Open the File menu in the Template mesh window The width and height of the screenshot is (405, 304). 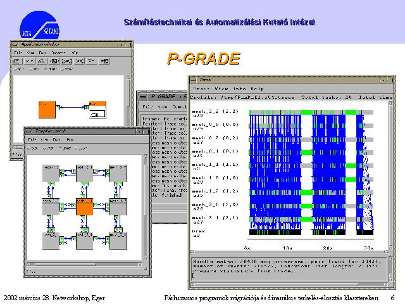point(32,139)
